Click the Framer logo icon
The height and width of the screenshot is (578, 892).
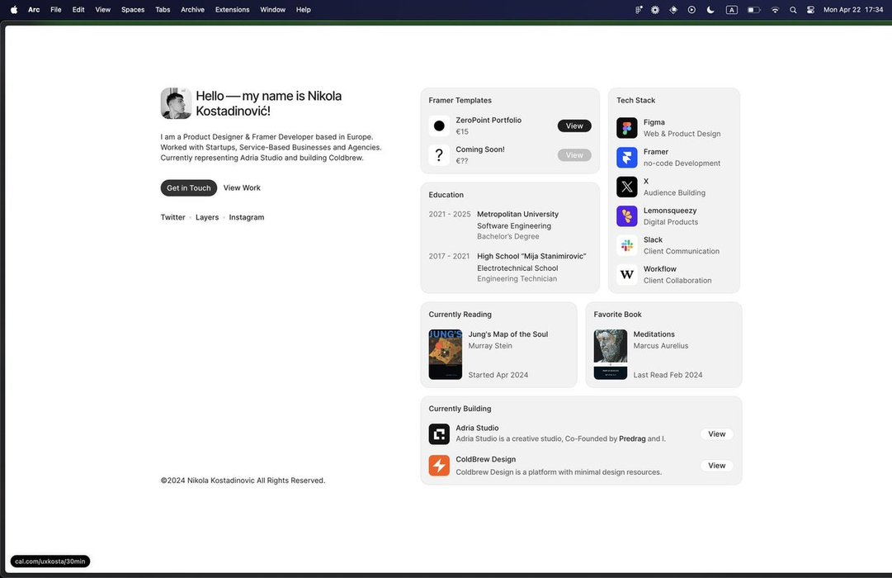(x=626, y=158)
